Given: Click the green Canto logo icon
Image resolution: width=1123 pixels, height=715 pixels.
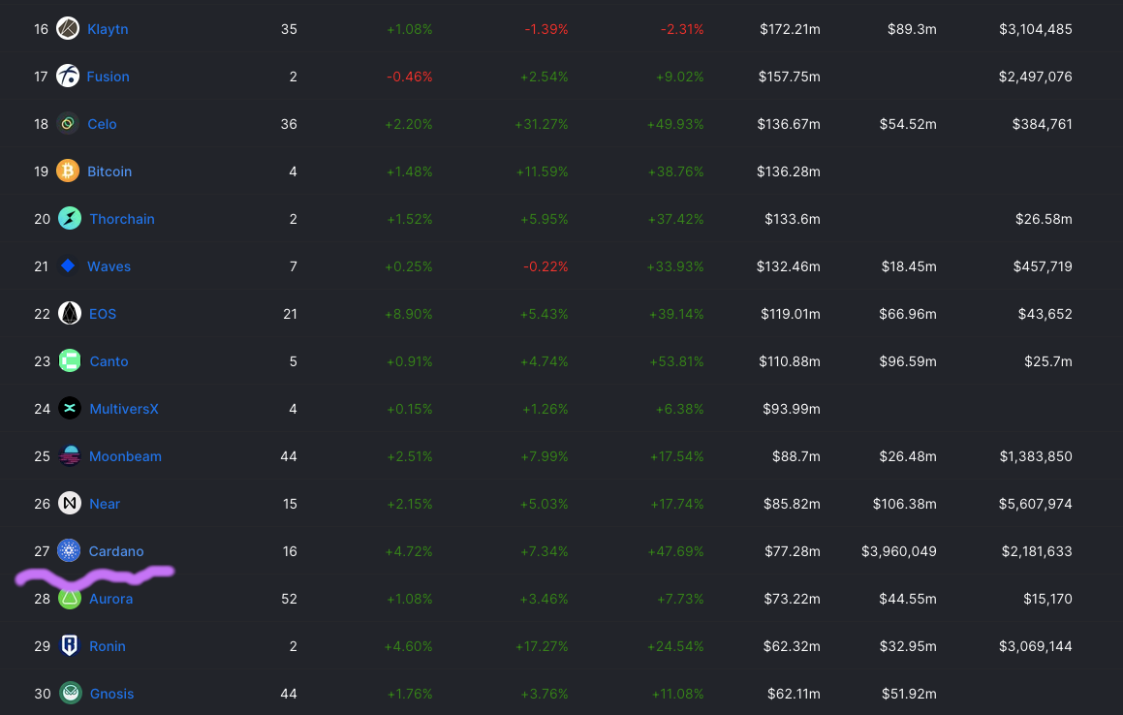Looking at the screenshot, I should point(70,361).
